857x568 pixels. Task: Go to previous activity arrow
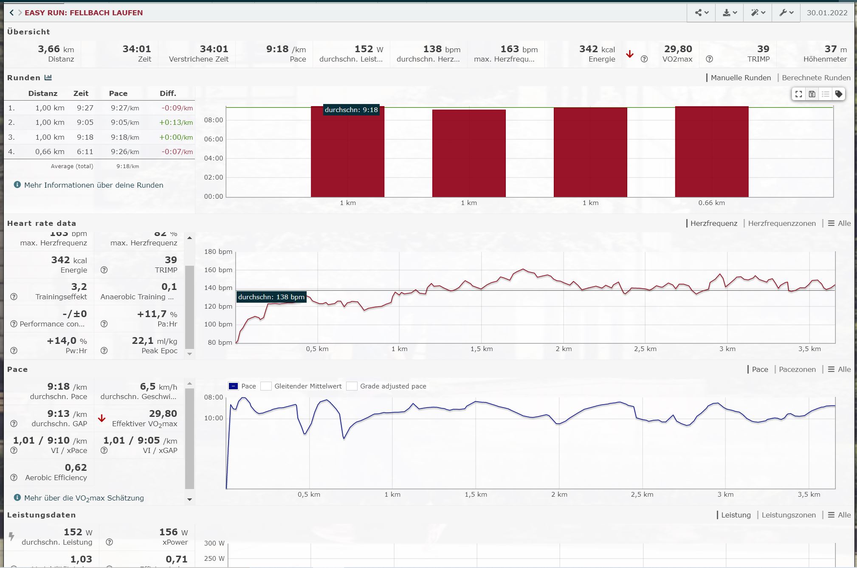coord(11,13)
